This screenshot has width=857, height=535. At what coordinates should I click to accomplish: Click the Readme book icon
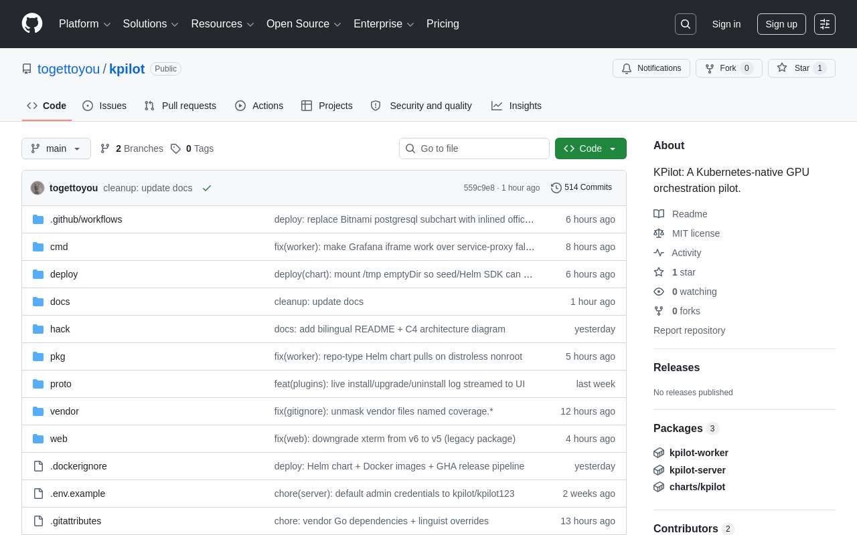pyautogui.click(x=659, y=214)
